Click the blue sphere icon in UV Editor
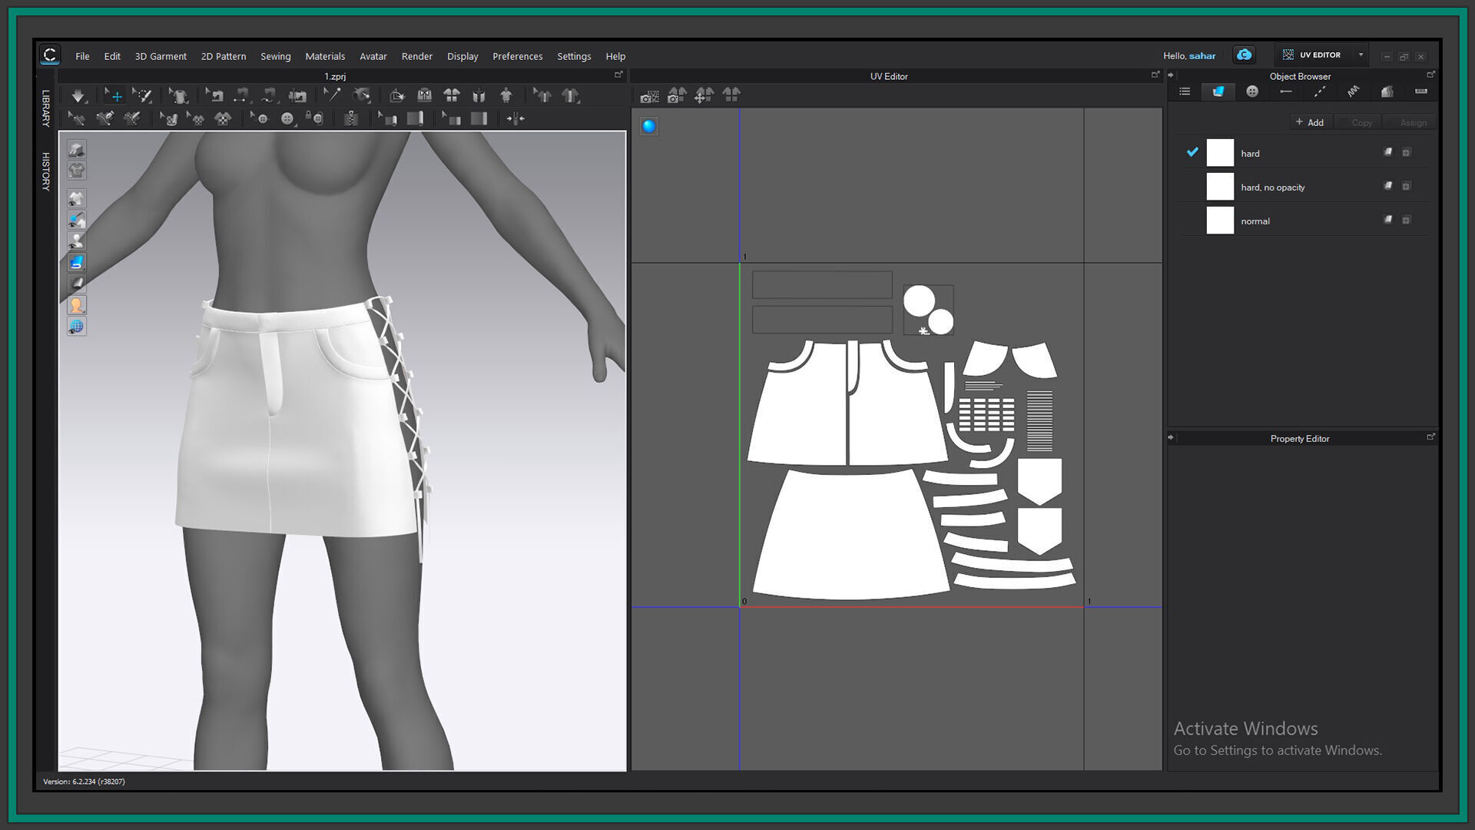Viewport: 1475px width, 830px height. click(649, 126)
